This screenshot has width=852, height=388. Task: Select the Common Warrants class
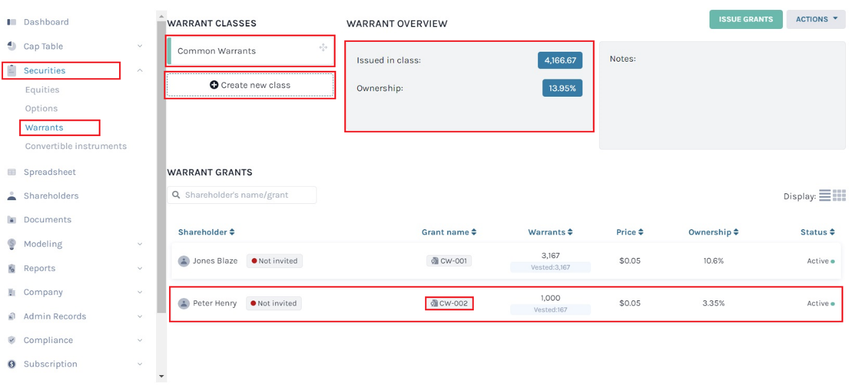[250, 51]
